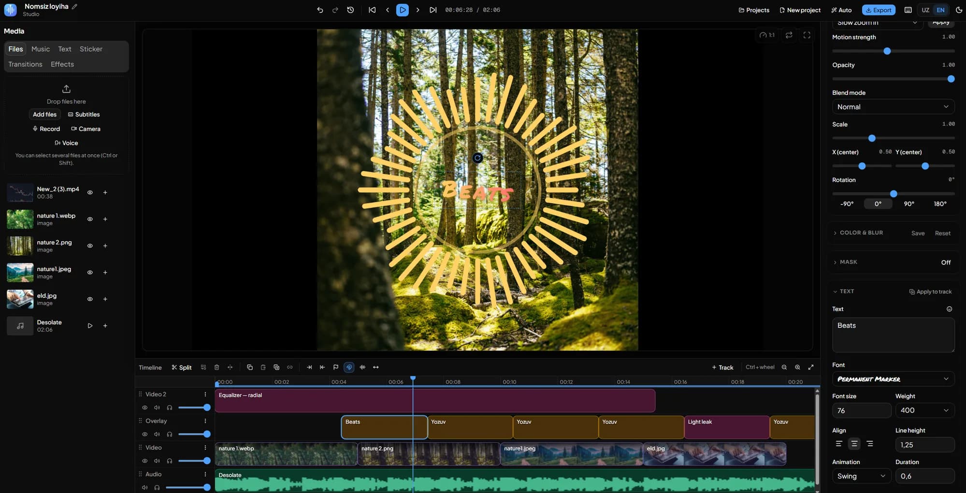Expand the Mask section
Screen dimensions: 966x493
845,262
